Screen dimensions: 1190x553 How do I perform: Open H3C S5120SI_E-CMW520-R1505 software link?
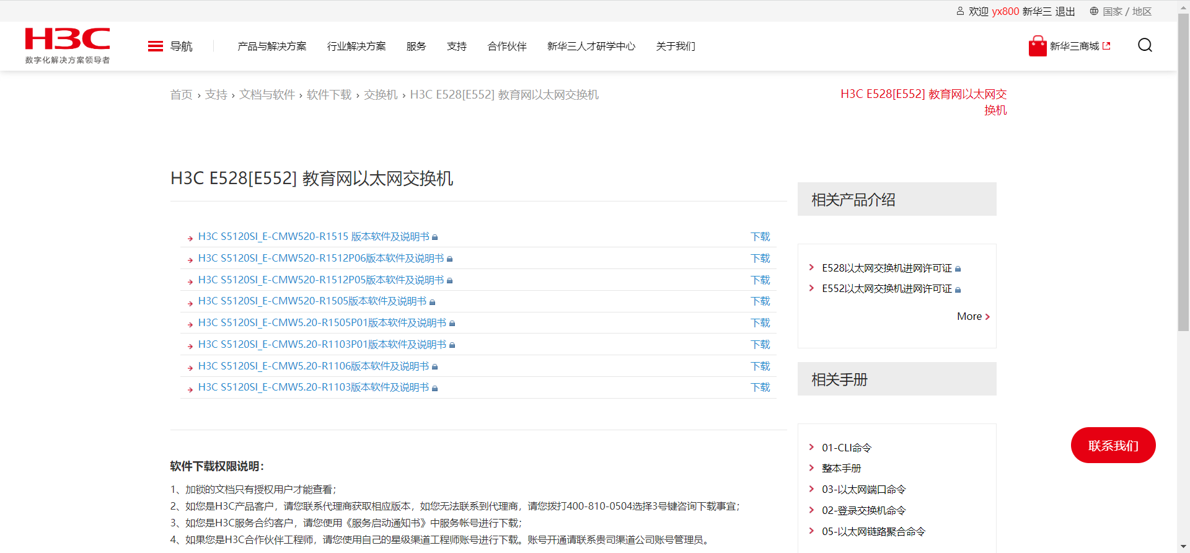[x=312, y=301]
